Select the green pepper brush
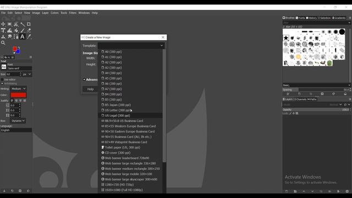 (x=329, y=63)
